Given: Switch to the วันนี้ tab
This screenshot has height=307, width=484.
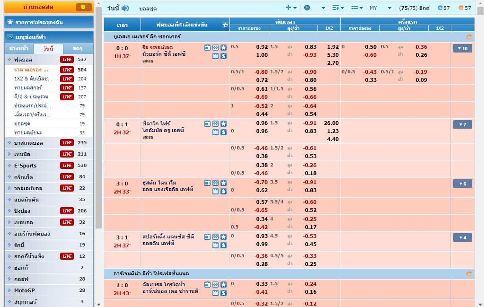Looking at the screenshot, I should 48,48.
